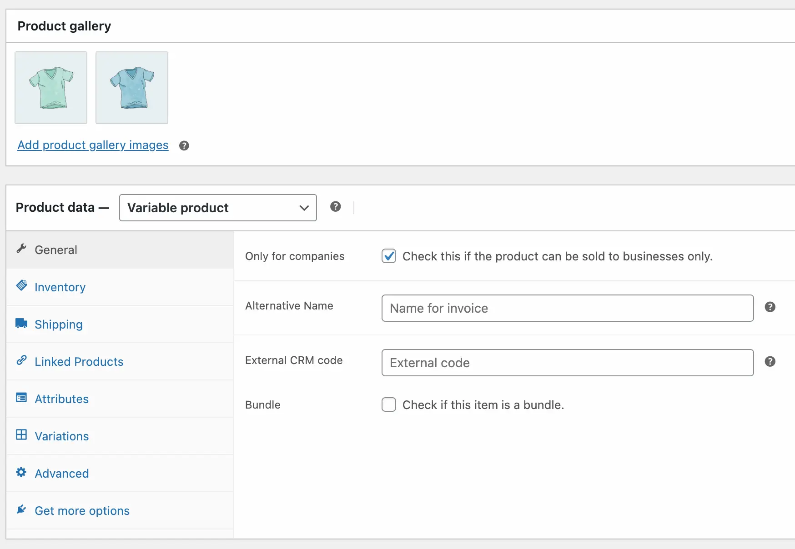Uncheck the Only for companies checkbox
Image resolution: width=795 pixels, height=549 pixels.
(x=389, y=256)
